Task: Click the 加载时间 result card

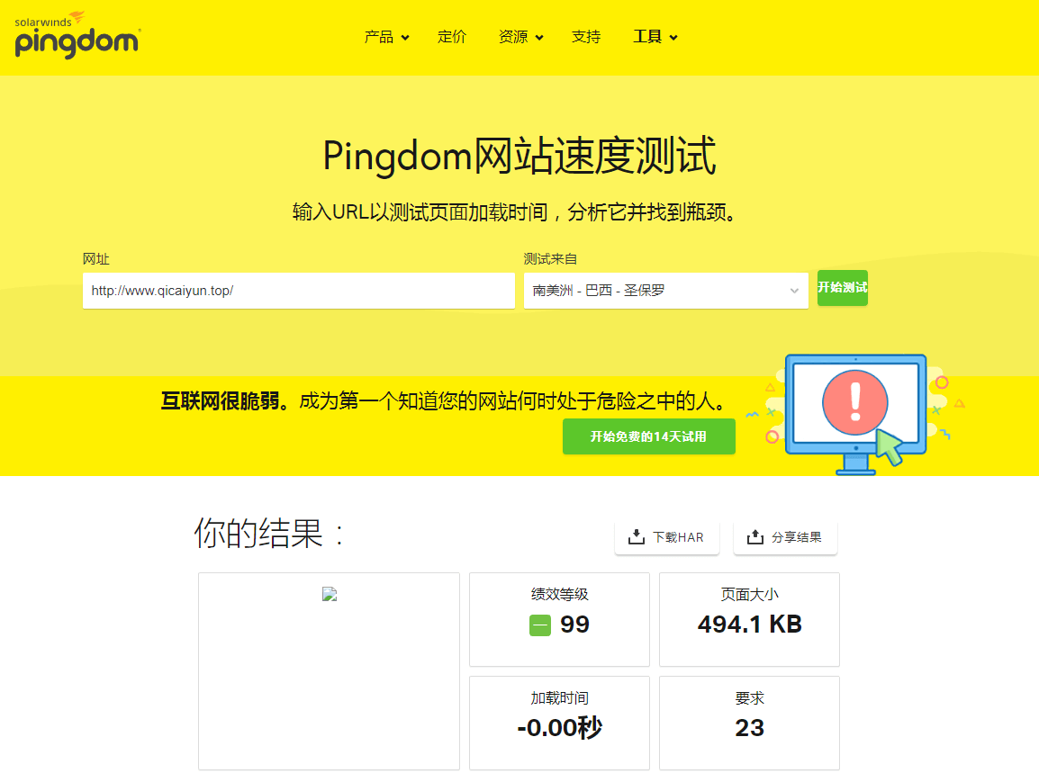Action: pos(559,723)
